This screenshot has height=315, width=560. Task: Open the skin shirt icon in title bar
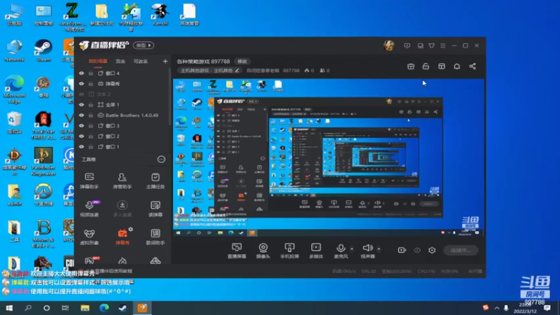[x=431, y=45]
